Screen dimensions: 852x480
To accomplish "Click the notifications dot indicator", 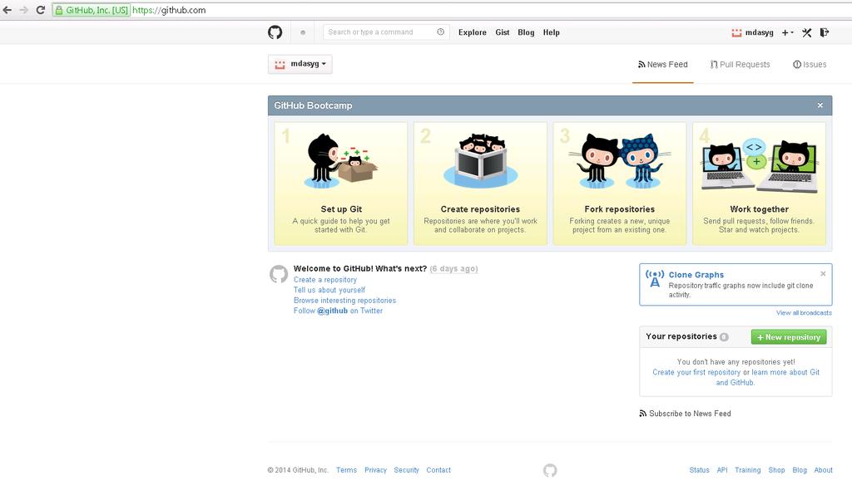I will (303, 32).
